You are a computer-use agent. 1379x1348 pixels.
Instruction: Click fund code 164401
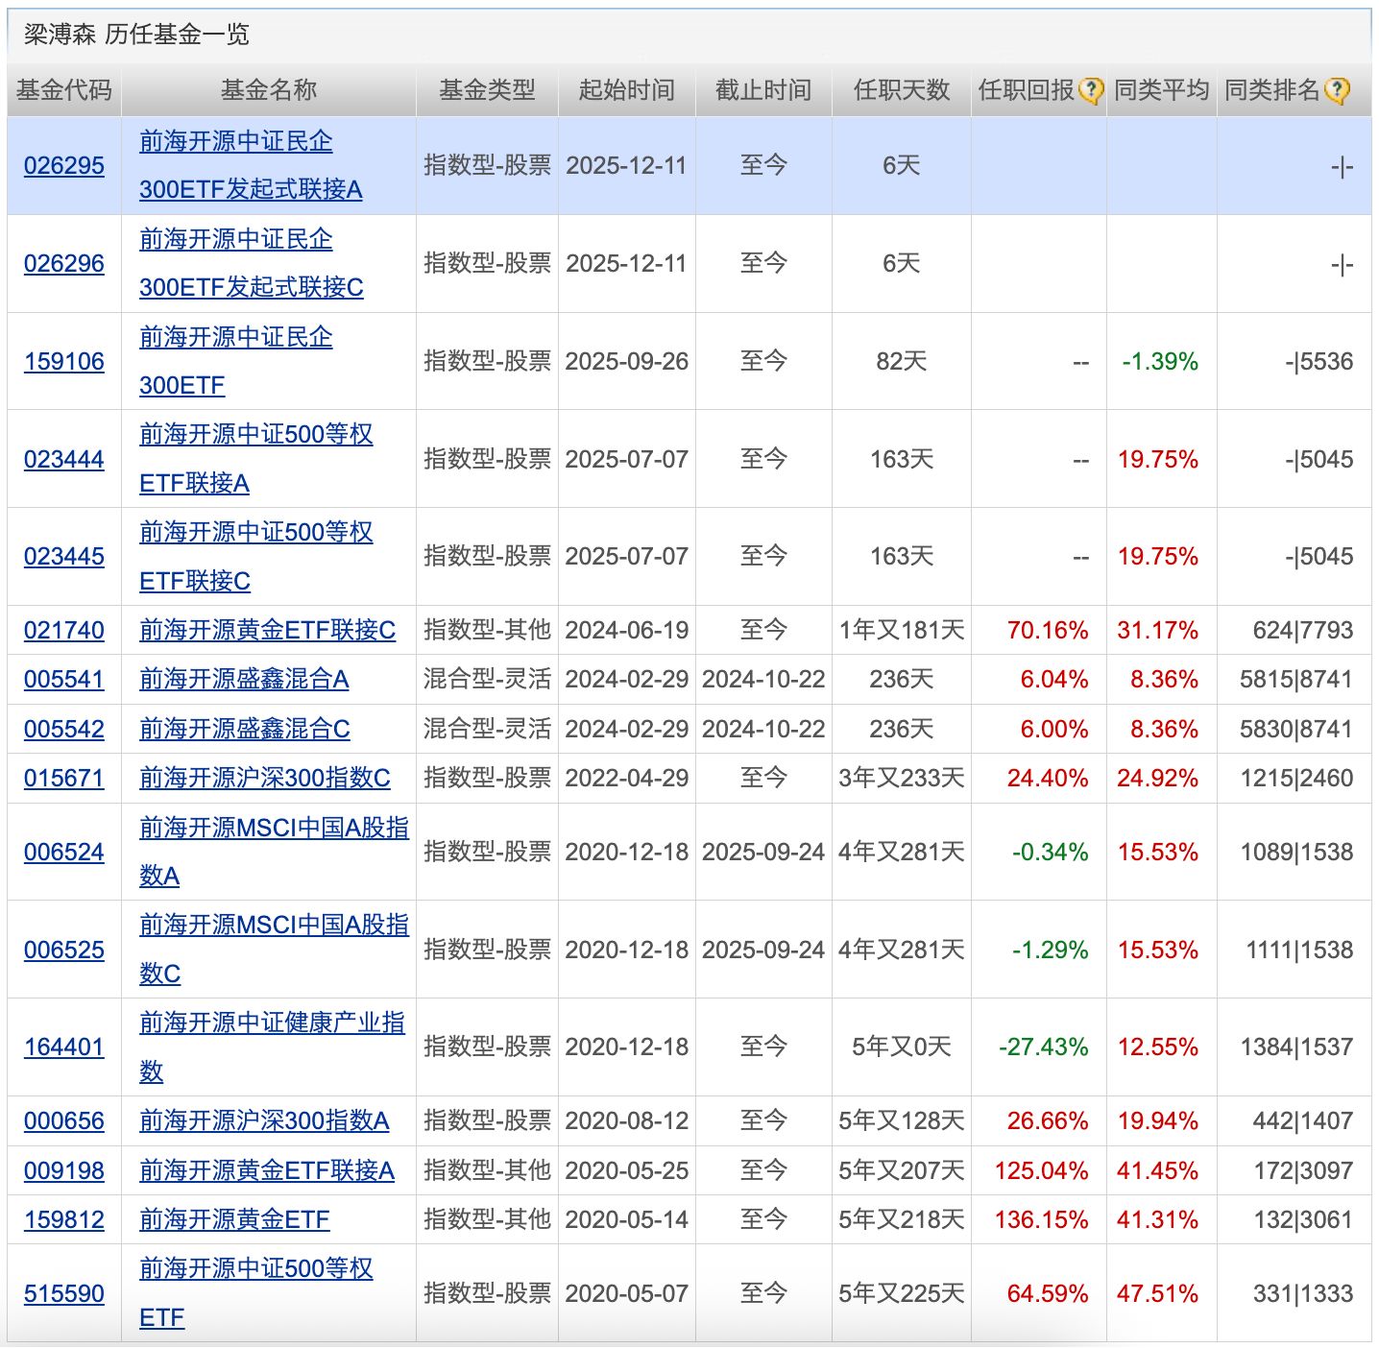tap(64, 1047)
